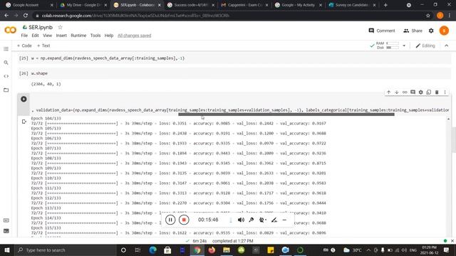Viewport: 456px width, 256px height.
Task: Toggle recorder webcam off icon
Action: [x=262, y=220]
